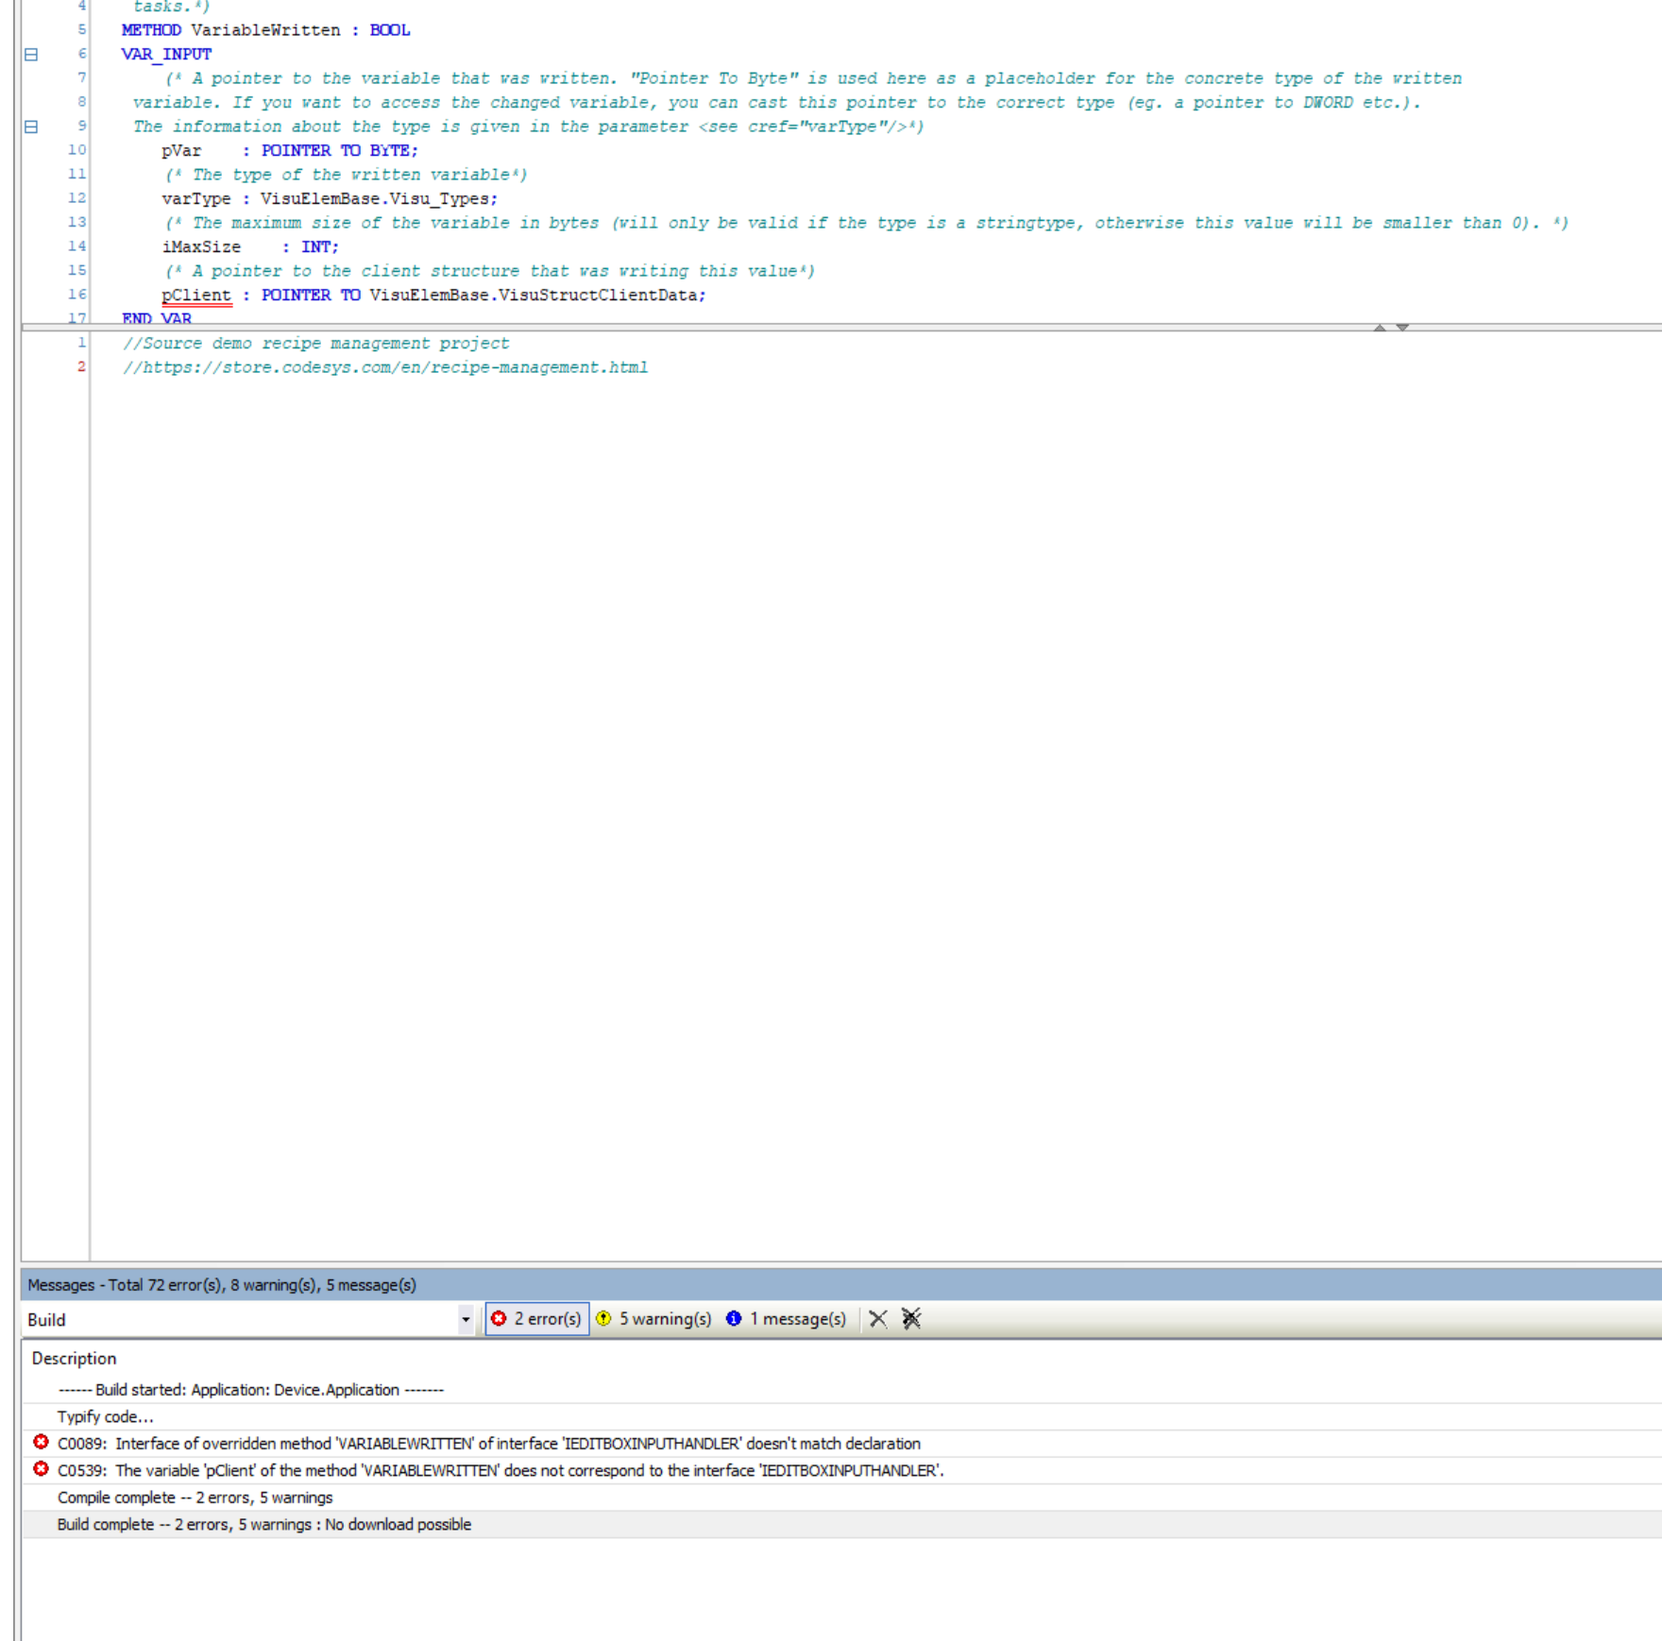Collapse the fold marker at line 9
Viewport: 1662px width, 1641px height.
point(31,127)
